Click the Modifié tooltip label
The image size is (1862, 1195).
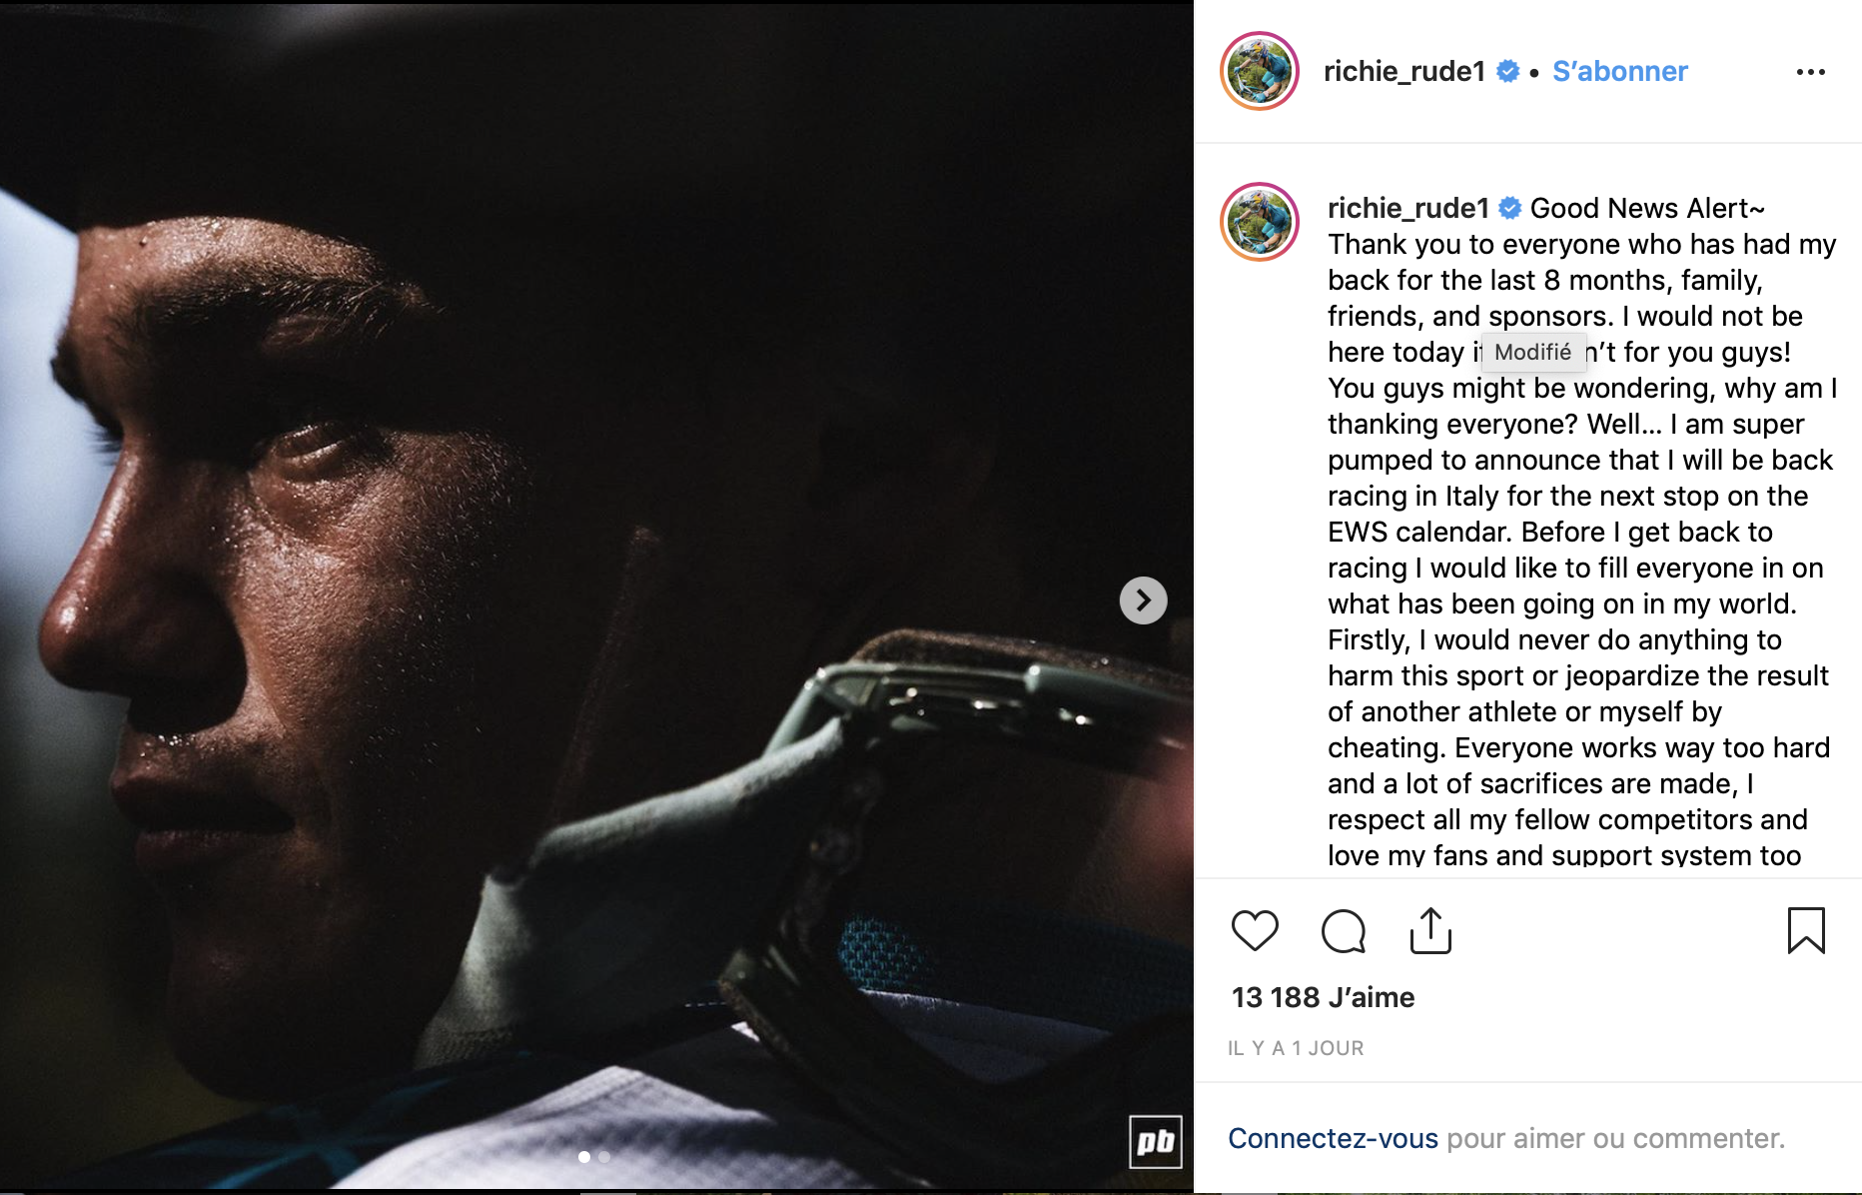[1532, 352]
